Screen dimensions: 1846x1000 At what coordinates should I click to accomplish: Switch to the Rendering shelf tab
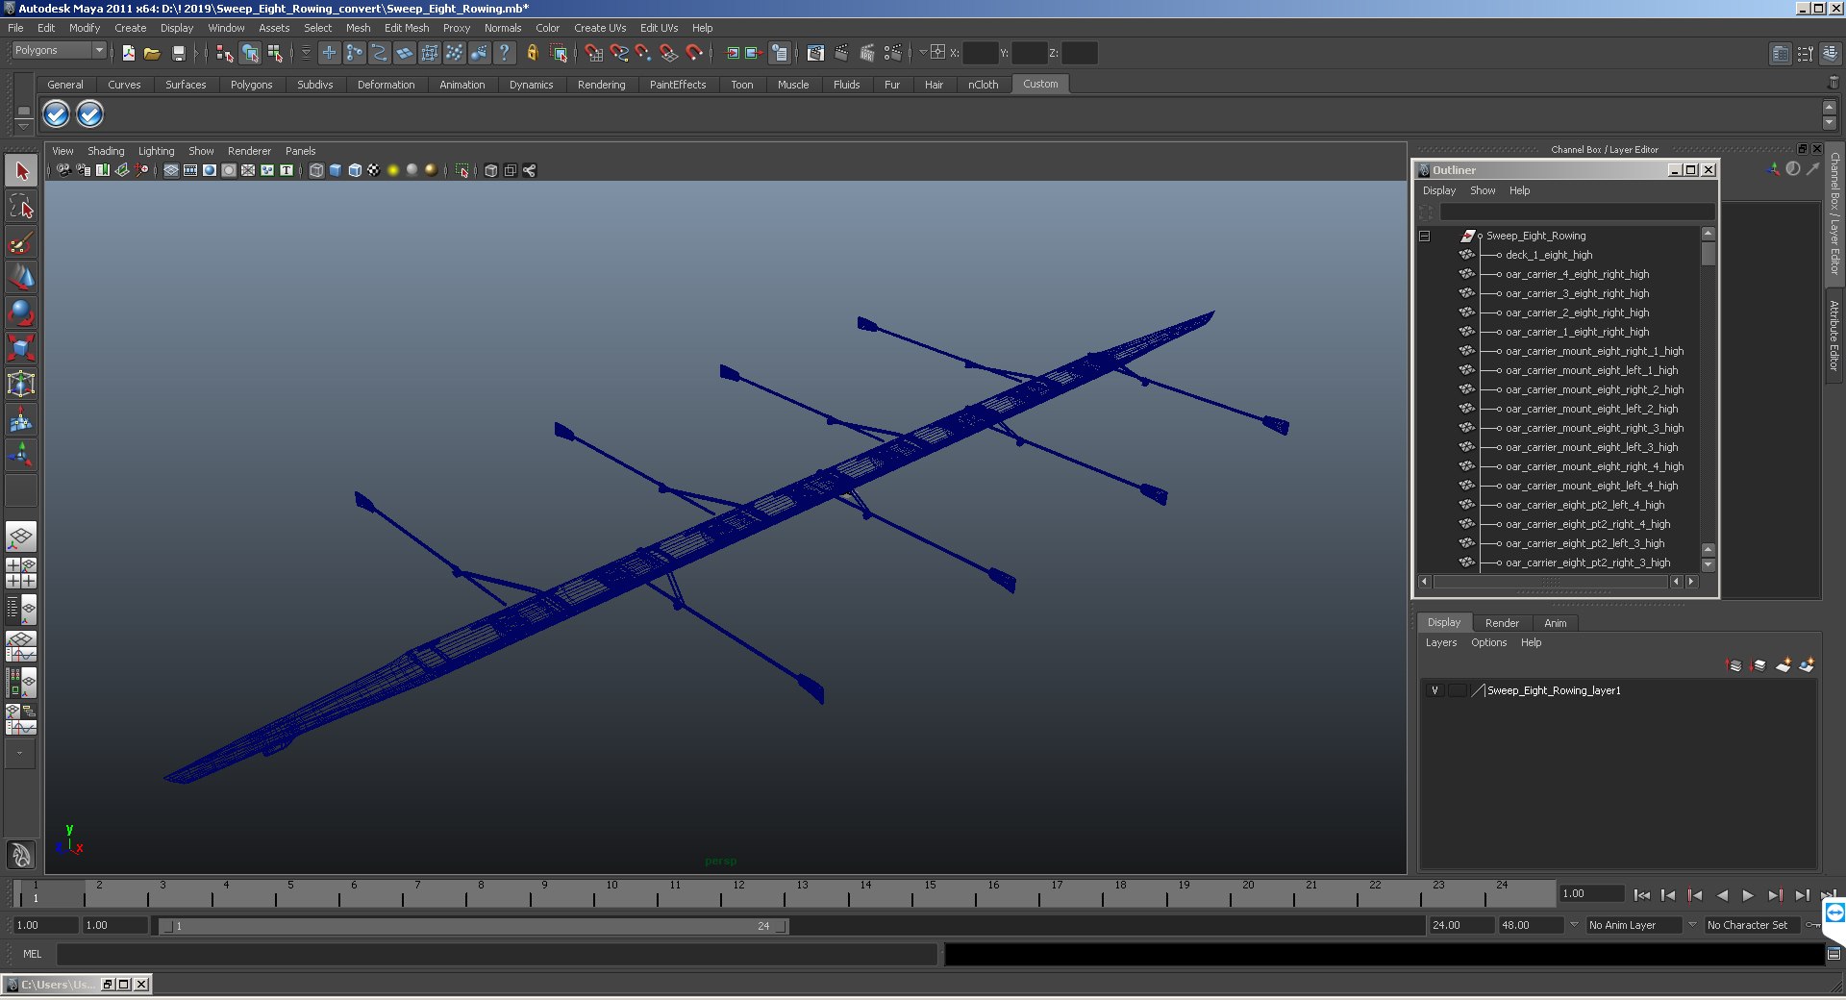601,85
